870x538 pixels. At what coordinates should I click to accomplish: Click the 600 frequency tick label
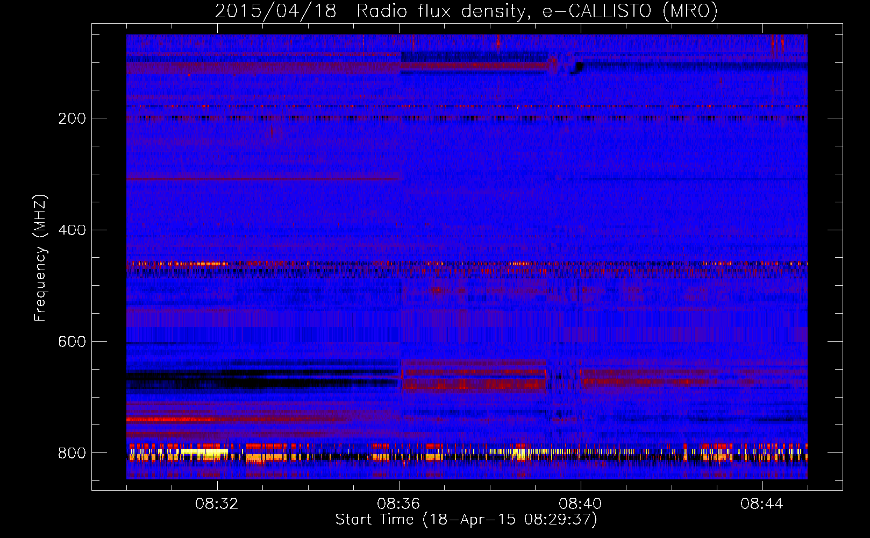tap(72, 342)
